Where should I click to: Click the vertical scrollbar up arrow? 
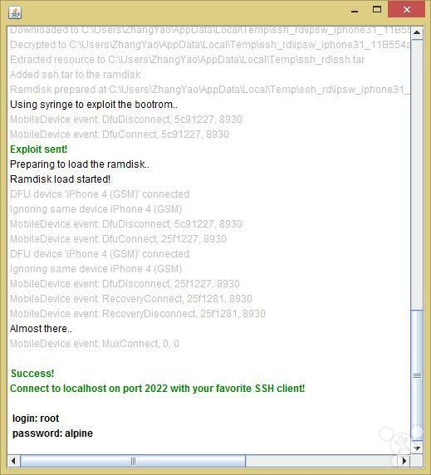pos(417,32)
